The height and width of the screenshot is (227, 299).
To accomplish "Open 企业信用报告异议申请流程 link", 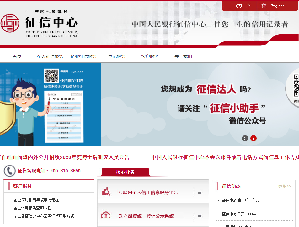I will click(36, 200).
